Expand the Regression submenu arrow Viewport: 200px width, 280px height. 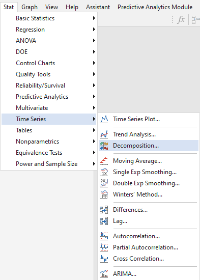point(94,30)
